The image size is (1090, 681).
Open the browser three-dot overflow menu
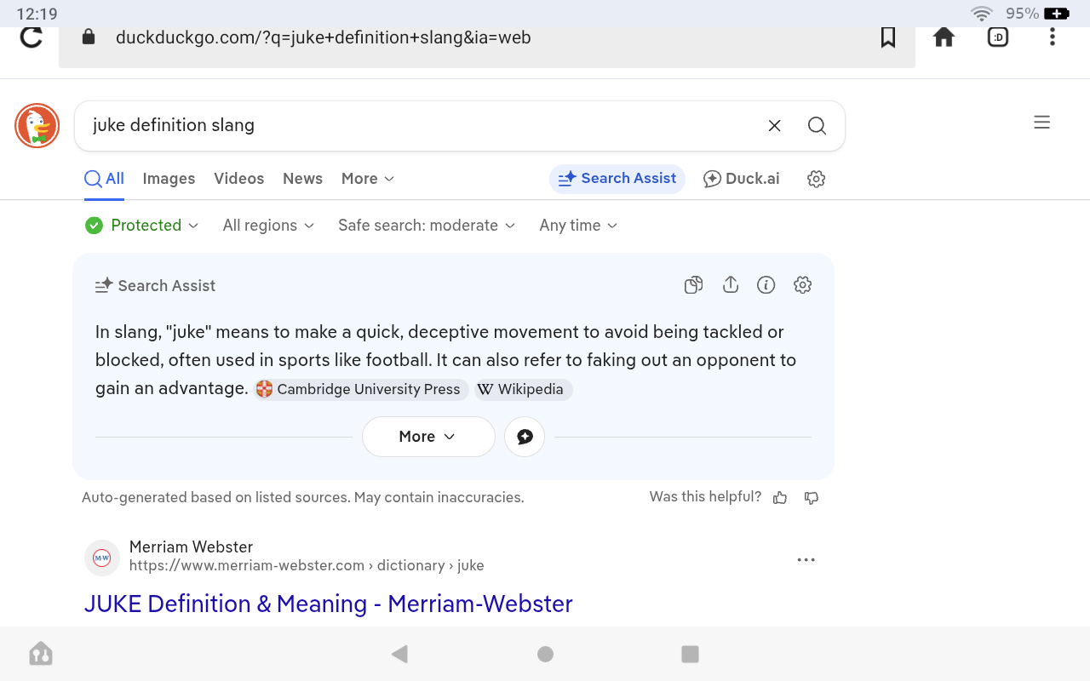[1053, 37]
